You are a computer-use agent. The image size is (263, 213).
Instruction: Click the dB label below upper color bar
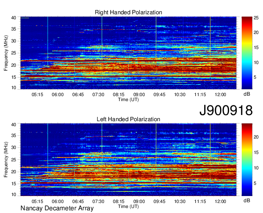click(x=247, y=94)
